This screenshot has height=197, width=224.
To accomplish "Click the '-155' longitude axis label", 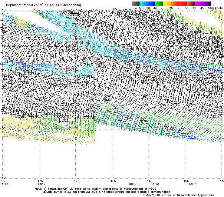I will pos(185,181).
